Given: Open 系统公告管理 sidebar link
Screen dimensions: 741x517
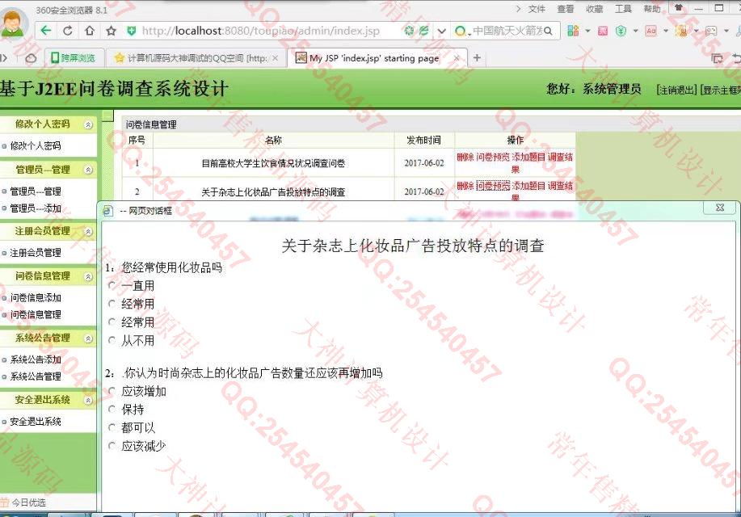Looking at the screenshot, I should [36, 376].
